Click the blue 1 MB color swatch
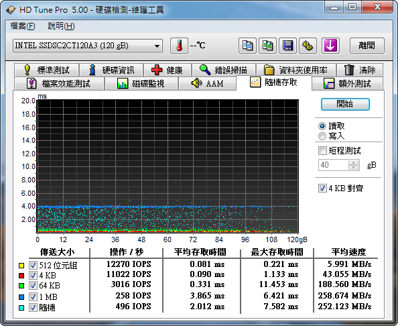The width and height of the screenshot is (398, 326). tap(21, 296)
